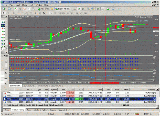
Task: Open the Indicators list dropdown
Action: [108, 9]
